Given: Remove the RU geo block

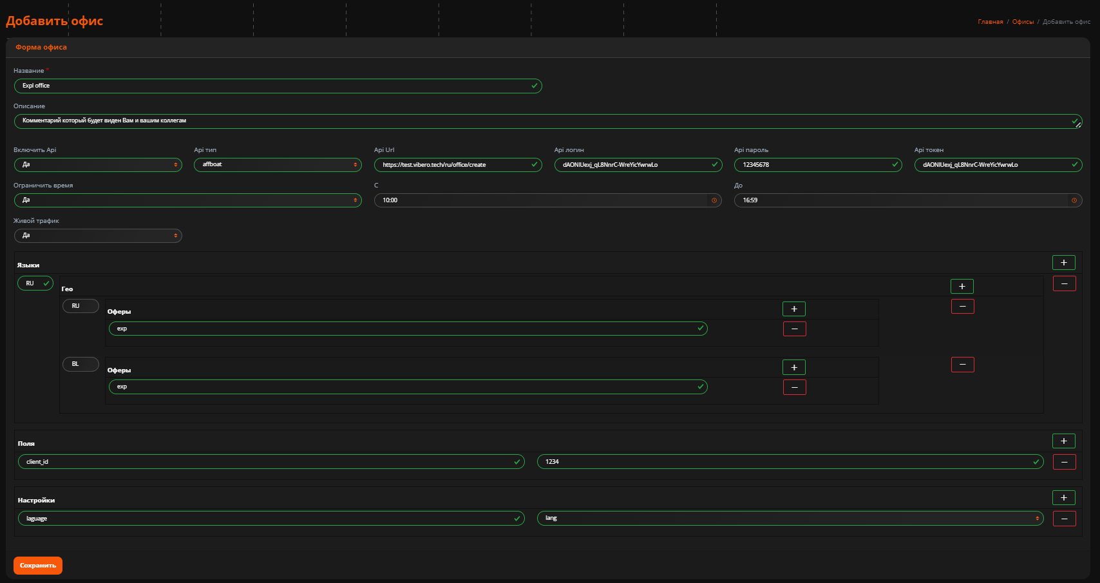Looking at the screenshot, I should tap(962, 307).
